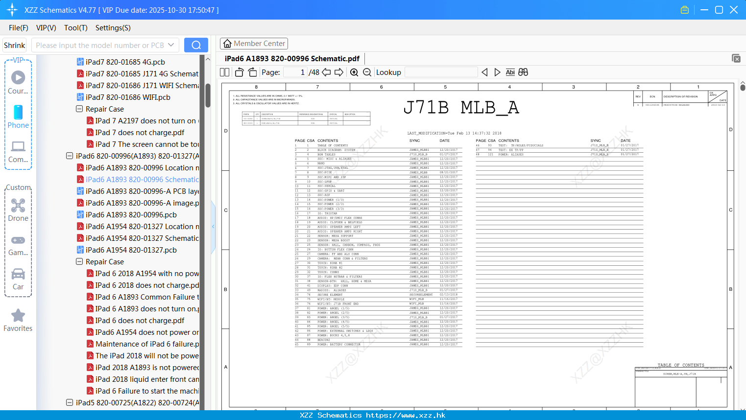Open the Settings(S) menu
Screen dimensions: 746x420
click(x=113, y=28)
